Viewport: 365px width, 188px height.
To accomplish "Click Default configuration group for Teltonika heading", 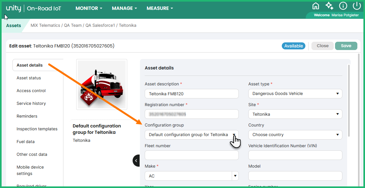I will tap(97, 129).
